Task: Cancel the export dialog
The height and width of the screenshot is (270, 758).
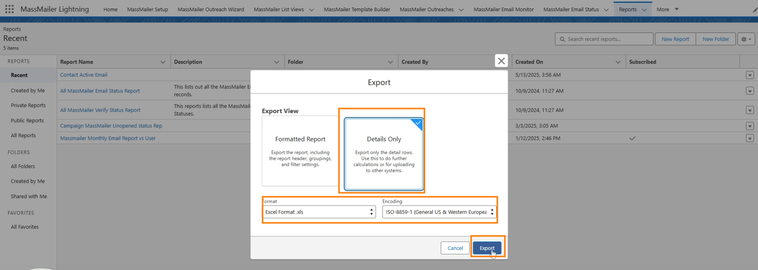Action: pos(455,248)
